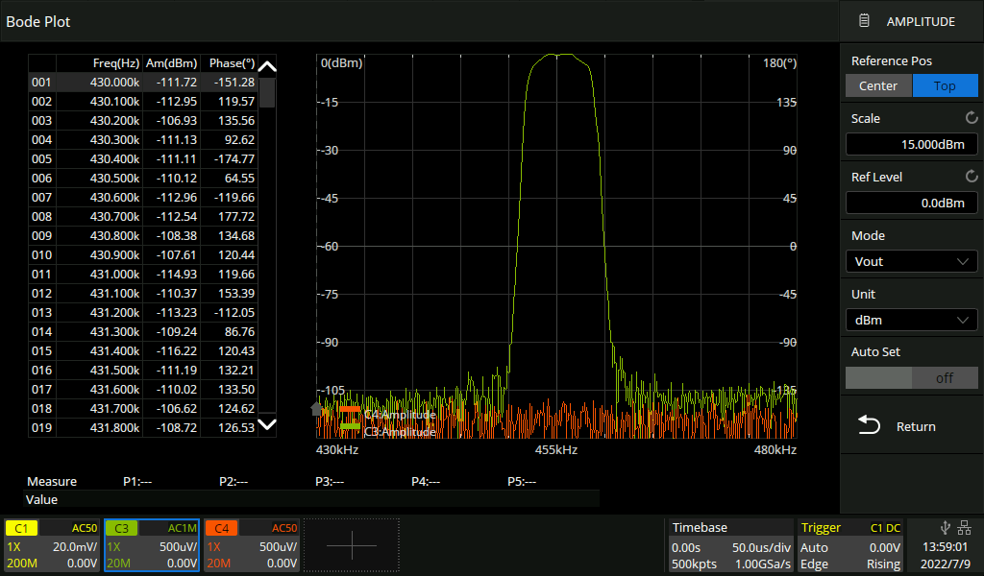
Task: Set Reference Pos to Top
Action: pos(945,85)
